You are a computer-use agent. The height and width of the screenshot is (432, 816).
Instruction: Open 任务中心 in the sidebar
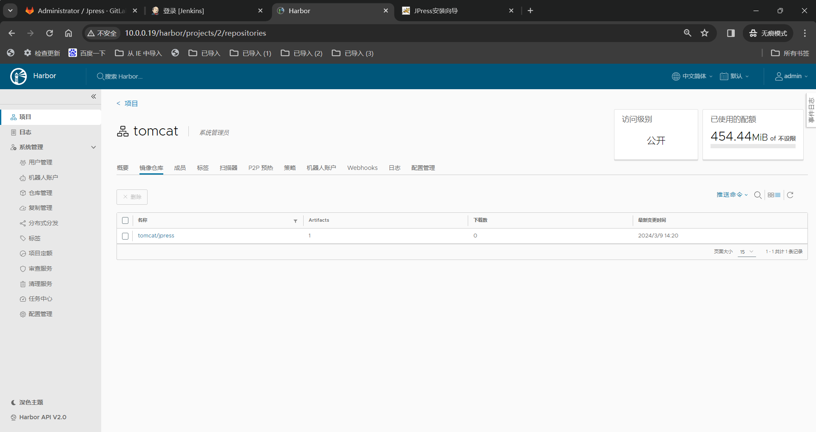click(x=40, y=299)
